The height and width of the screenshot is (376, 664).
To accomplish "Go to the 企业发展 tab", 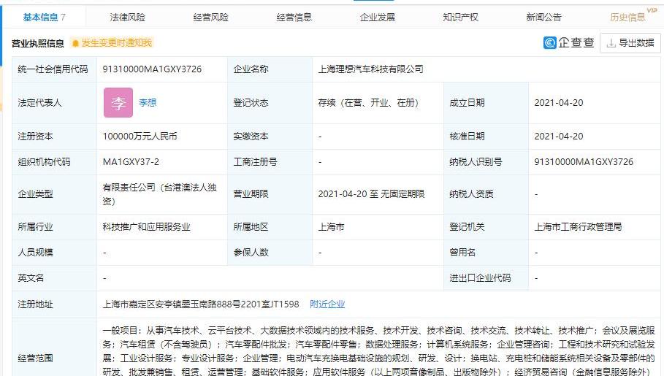I will [378, 18].
